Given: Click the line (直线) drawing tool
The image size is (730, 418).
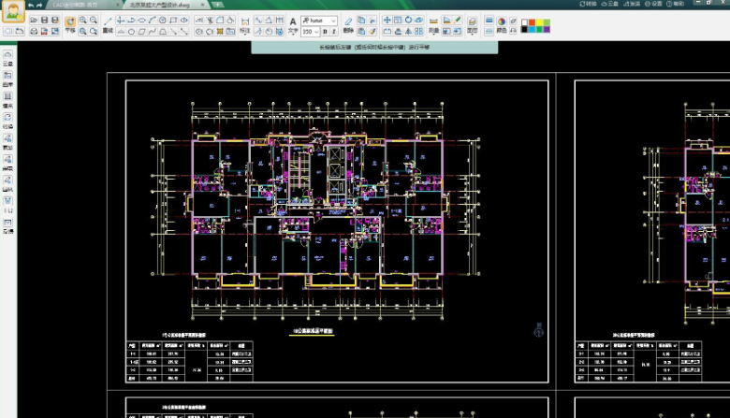Looking at the screenshot, I should [x=108, y=21].
